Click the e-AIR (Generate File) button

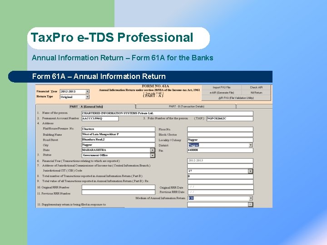click(x=222, y=93)
